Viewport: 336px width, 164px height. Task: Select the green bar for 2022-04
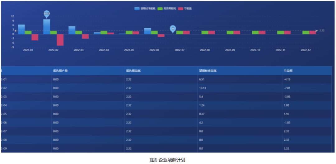click(x=104, y=32)
